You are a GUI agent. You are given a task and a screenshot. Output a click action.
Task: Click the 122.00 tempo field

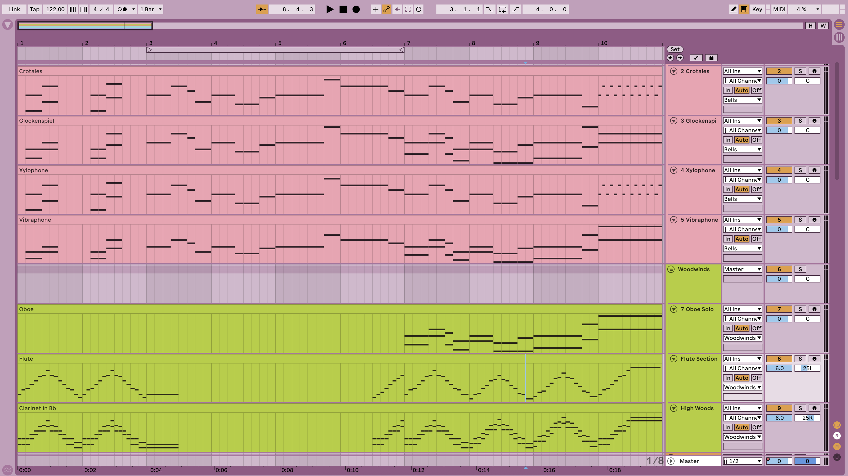click(55, 9)
